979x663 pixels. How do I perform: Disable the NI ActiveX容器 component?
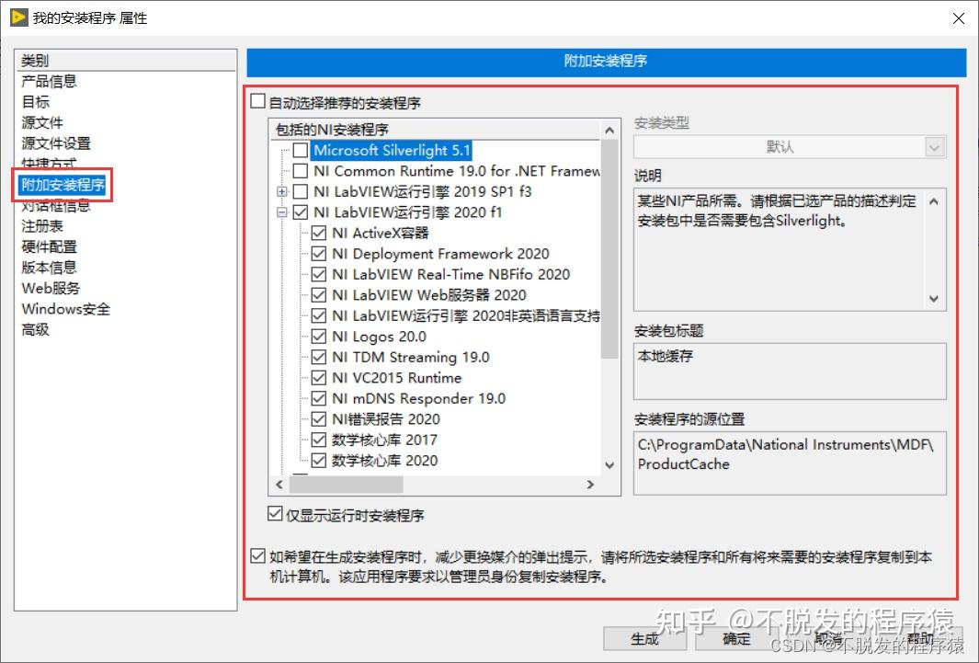click(317, 233)
